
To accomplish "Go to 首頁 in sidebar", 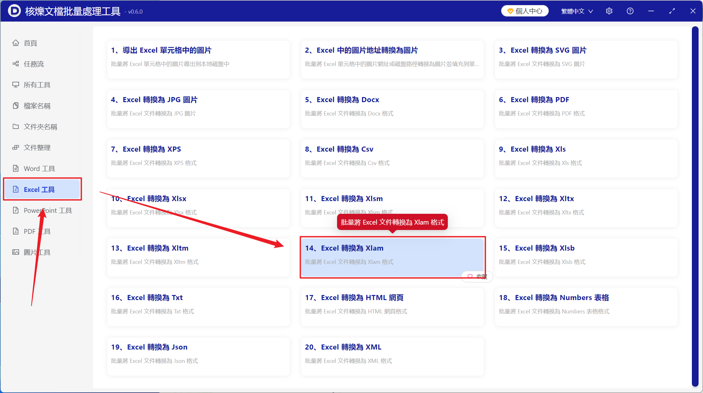I will (42, 43).
